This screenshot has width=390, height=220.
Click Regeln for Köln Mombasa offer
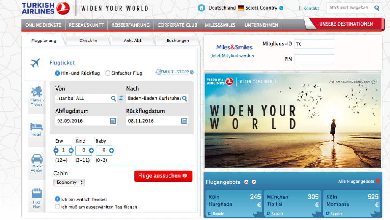coord(334,213)
